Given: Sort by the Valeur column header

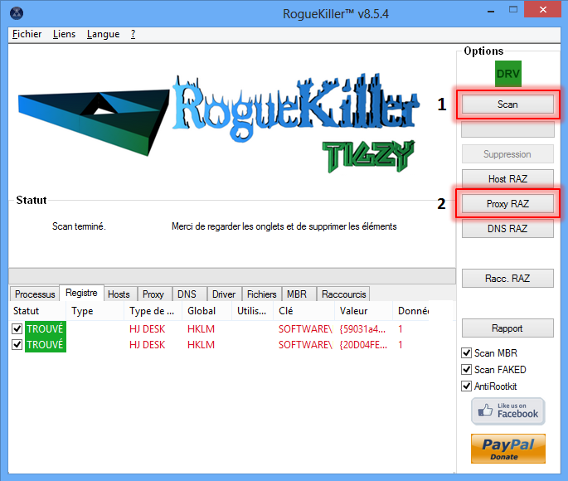Looking at the screenshot, I should pos(364,311).
